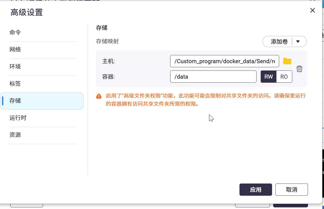
Task: Edit the 主机 host path field
Action: [x=225, y=61]
